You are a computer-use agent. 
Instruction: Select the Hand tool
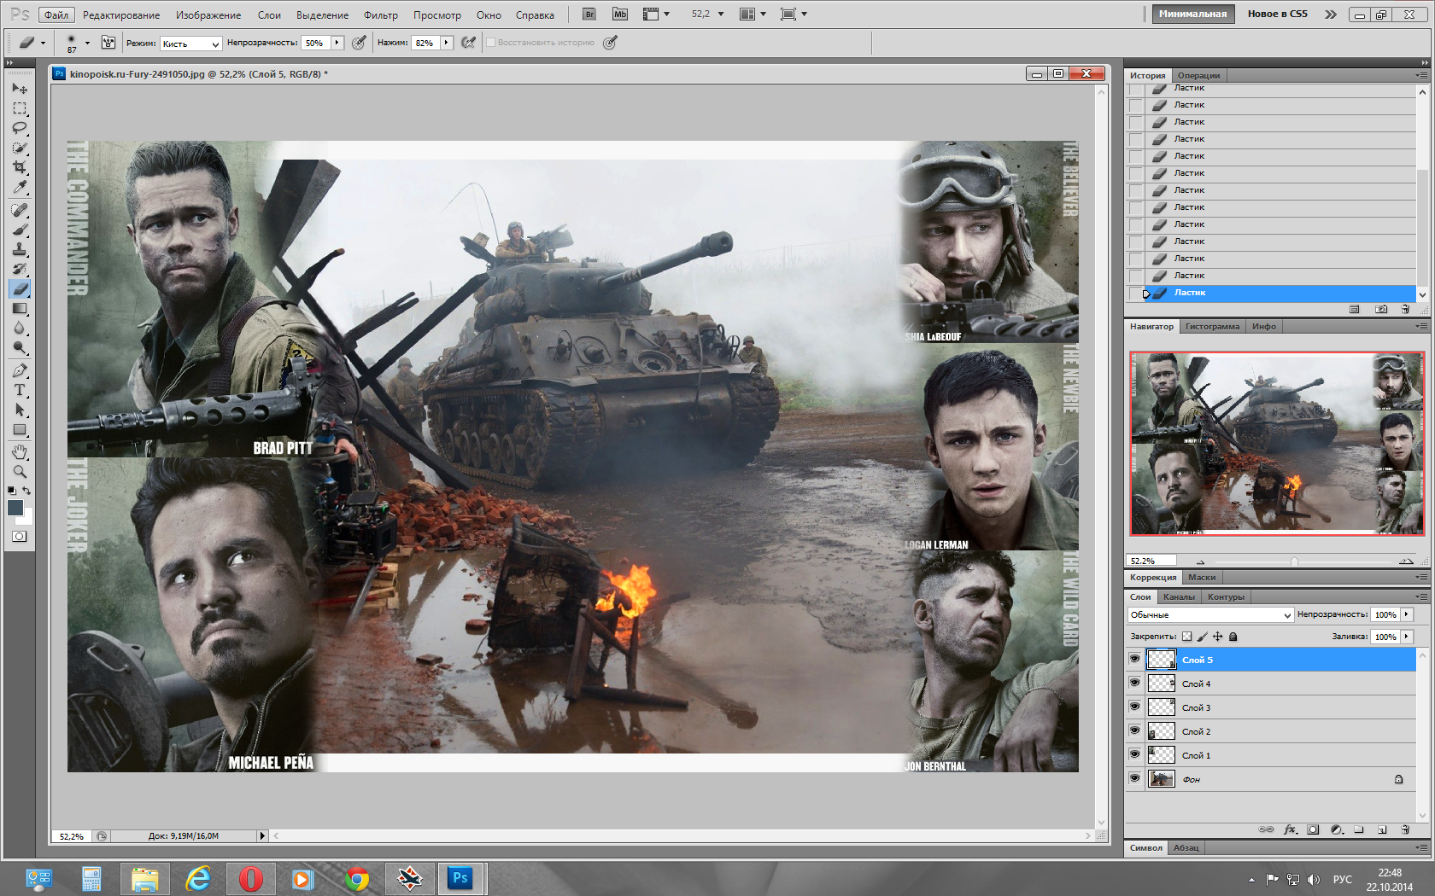pos(20,452)
